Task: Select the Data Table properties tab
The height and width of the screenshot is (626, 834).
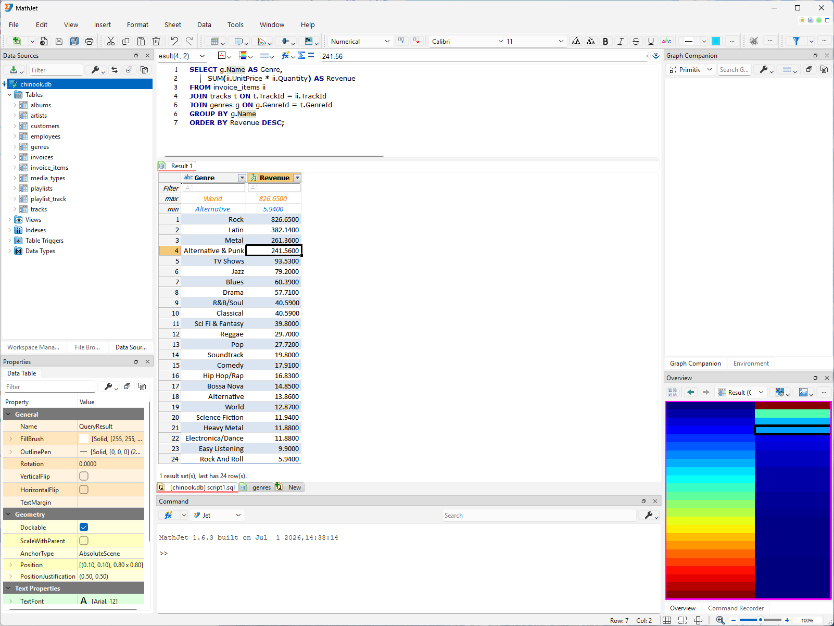Action: 22,373
